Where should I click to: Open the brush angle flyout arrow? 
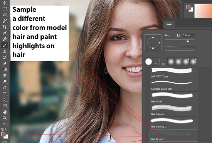(160, 43)
